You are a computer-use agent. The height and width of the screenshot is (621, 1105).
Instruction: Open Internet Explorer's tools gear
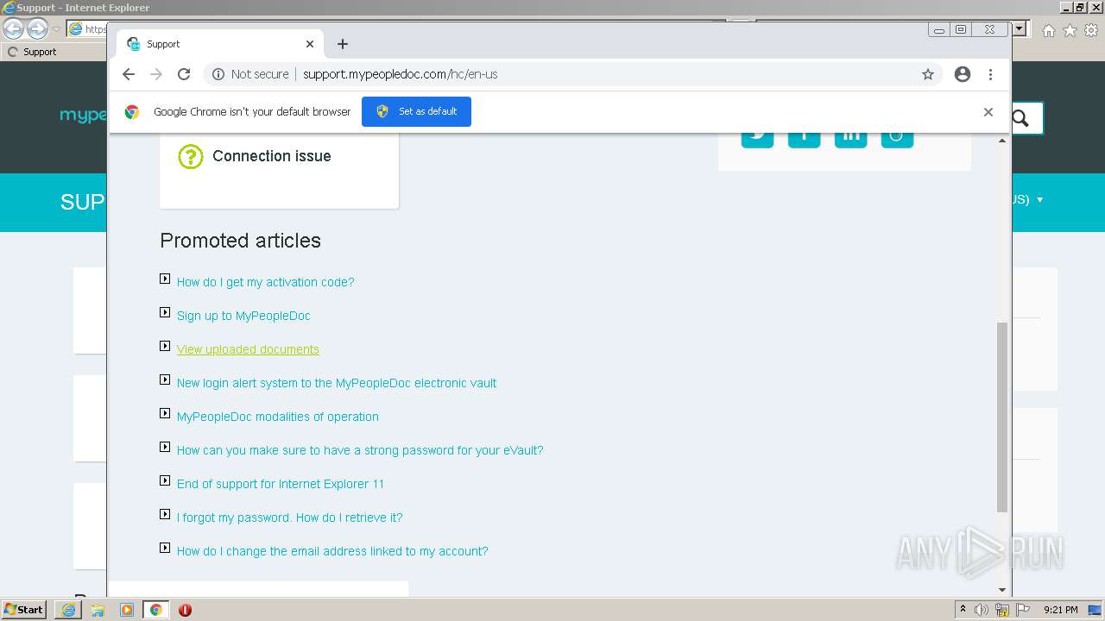point(1091,30)
